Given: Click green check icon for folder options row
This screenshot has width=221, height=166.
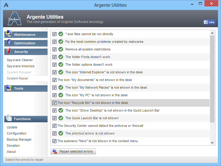Looking at the screenshot, I should tap(61, 65).
